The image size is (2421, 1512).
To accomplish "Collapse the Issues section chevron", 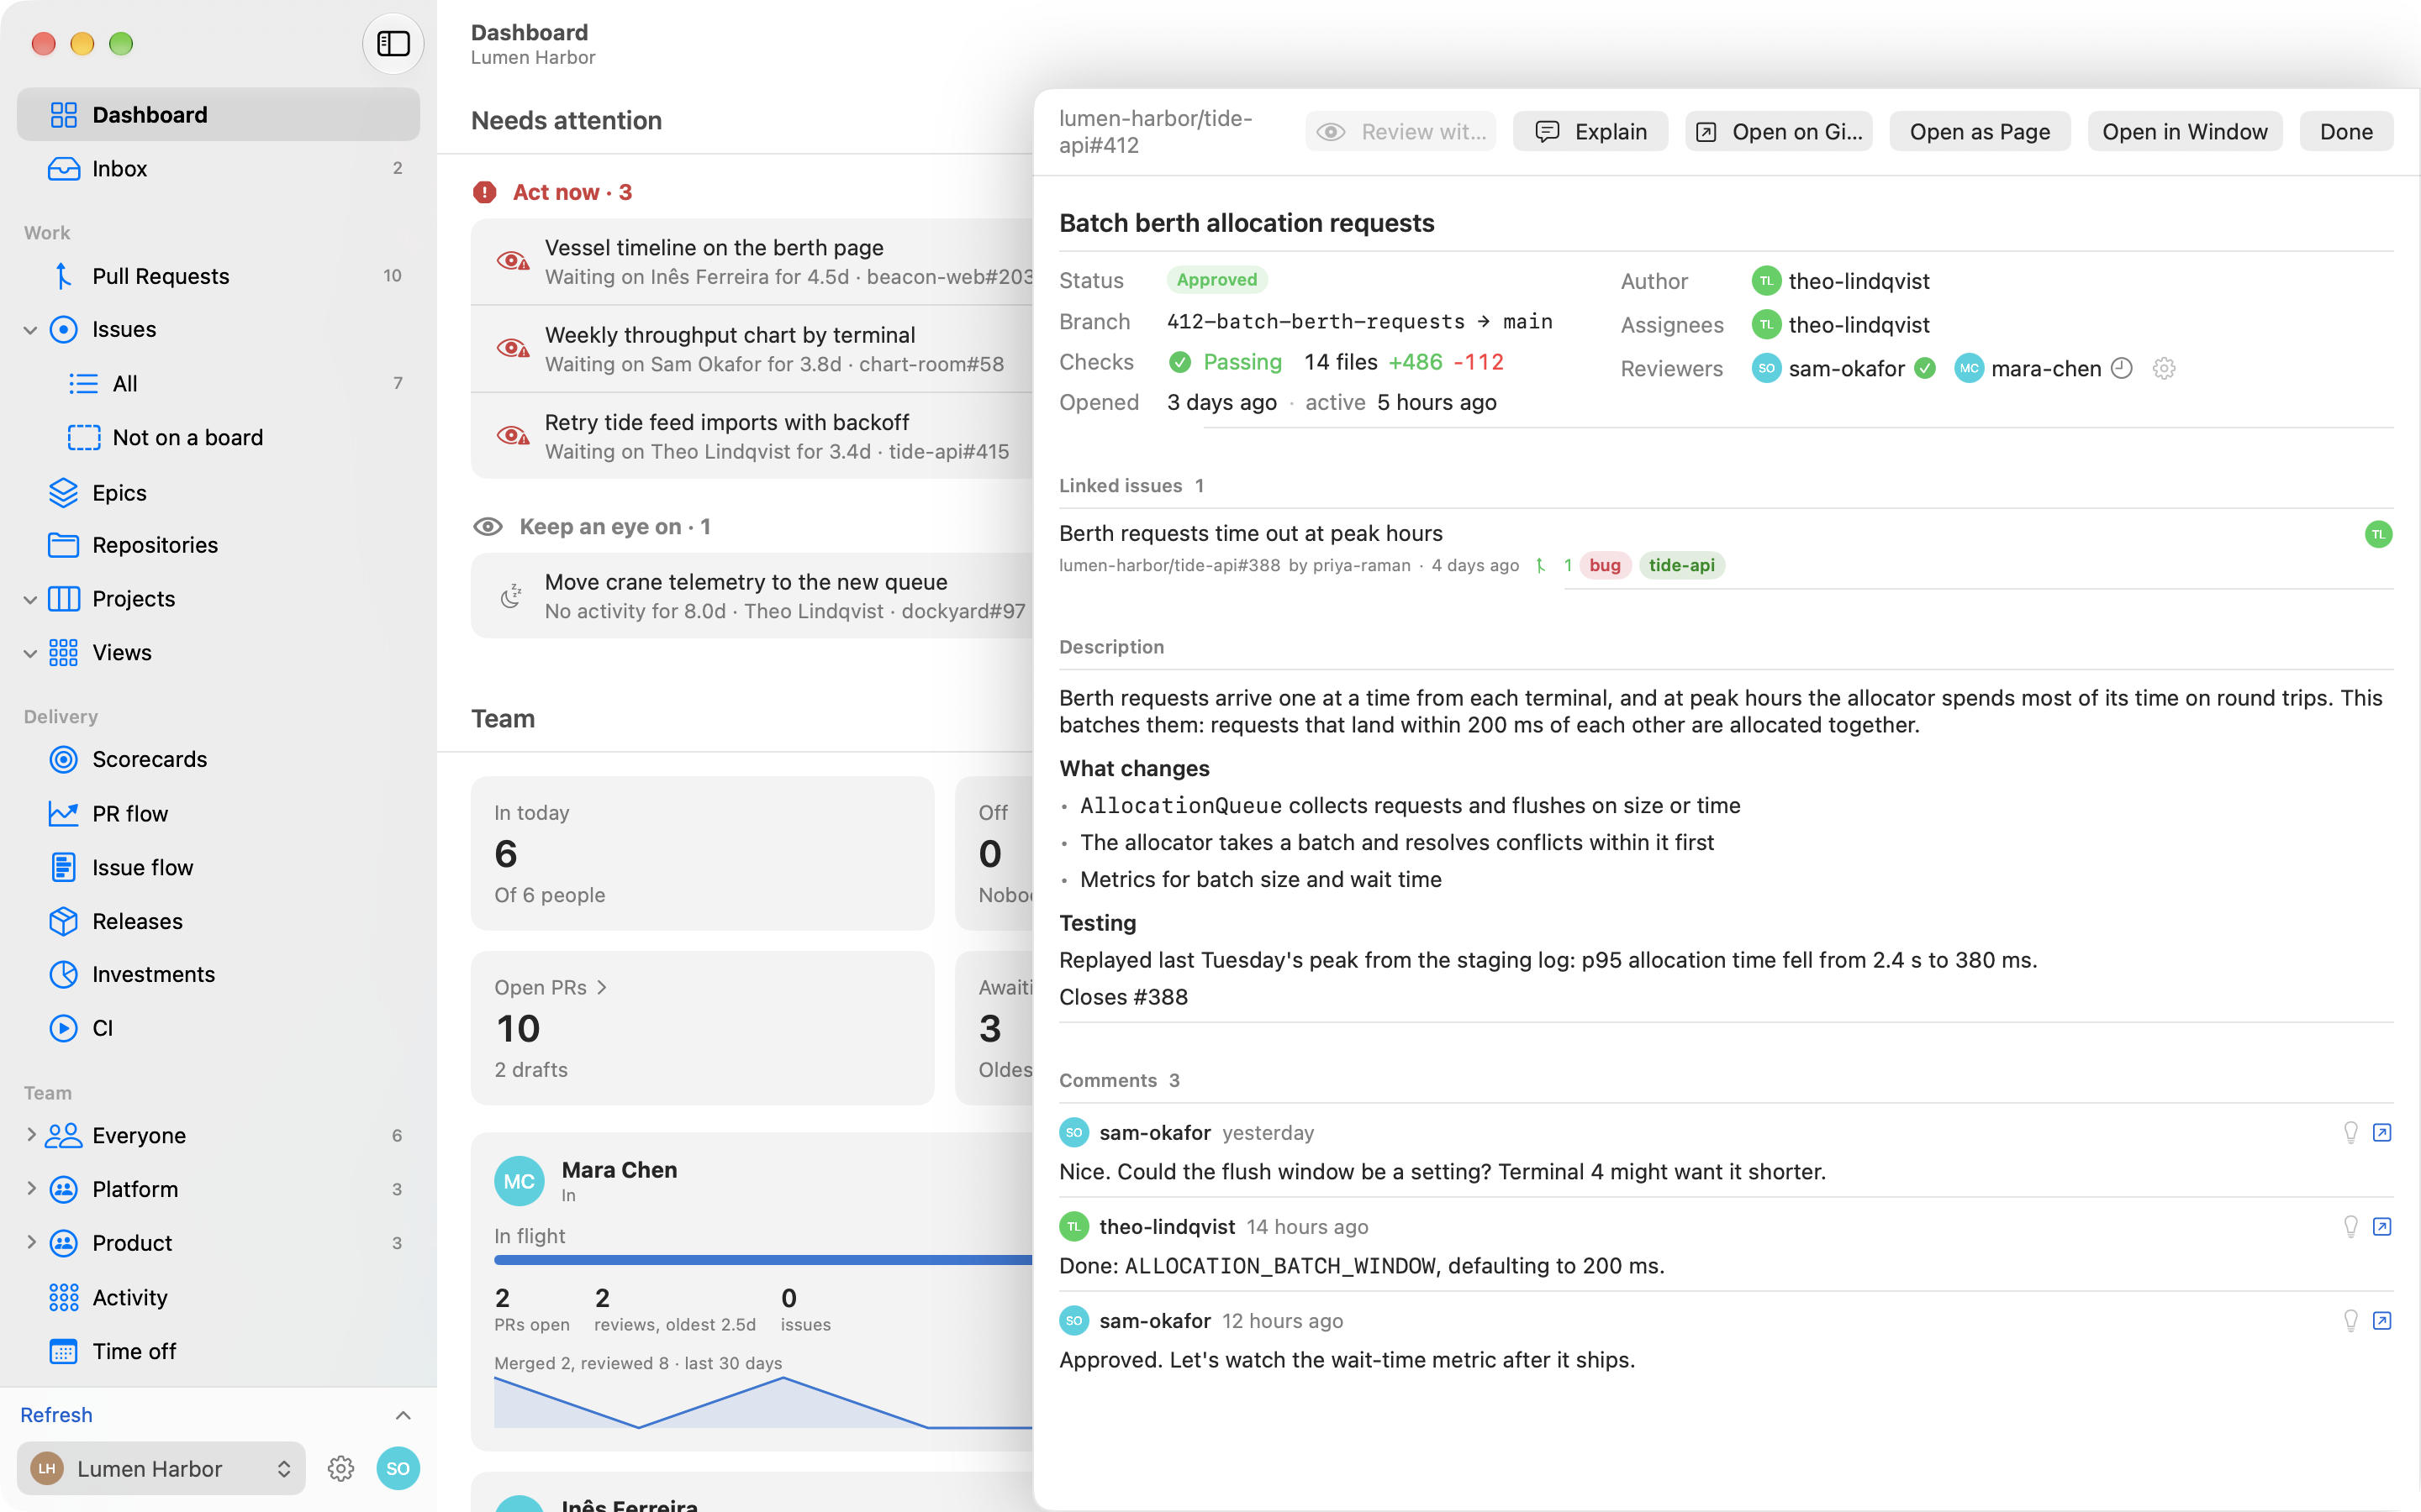I will (x=30, y=330).
